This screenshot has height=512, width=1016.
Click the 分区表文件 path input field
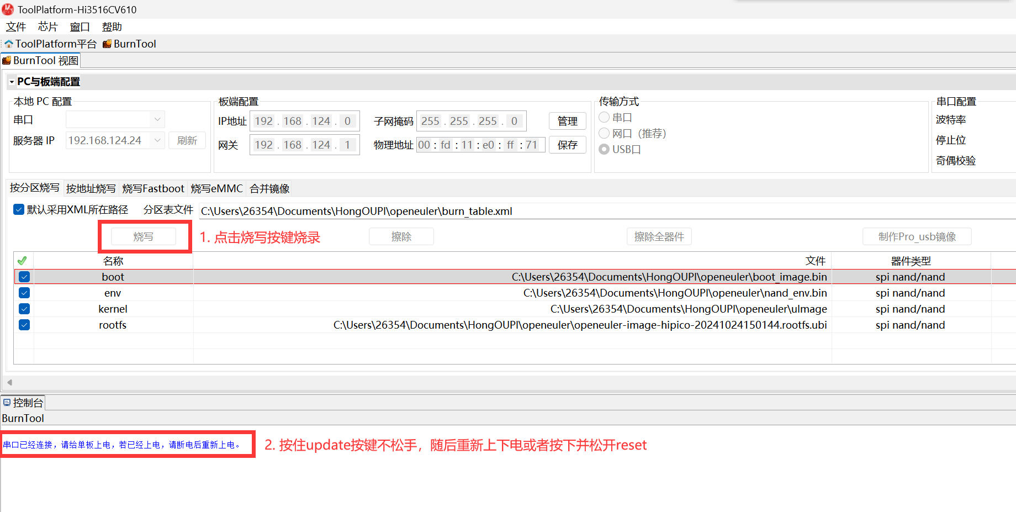click(x=552, y=211)
